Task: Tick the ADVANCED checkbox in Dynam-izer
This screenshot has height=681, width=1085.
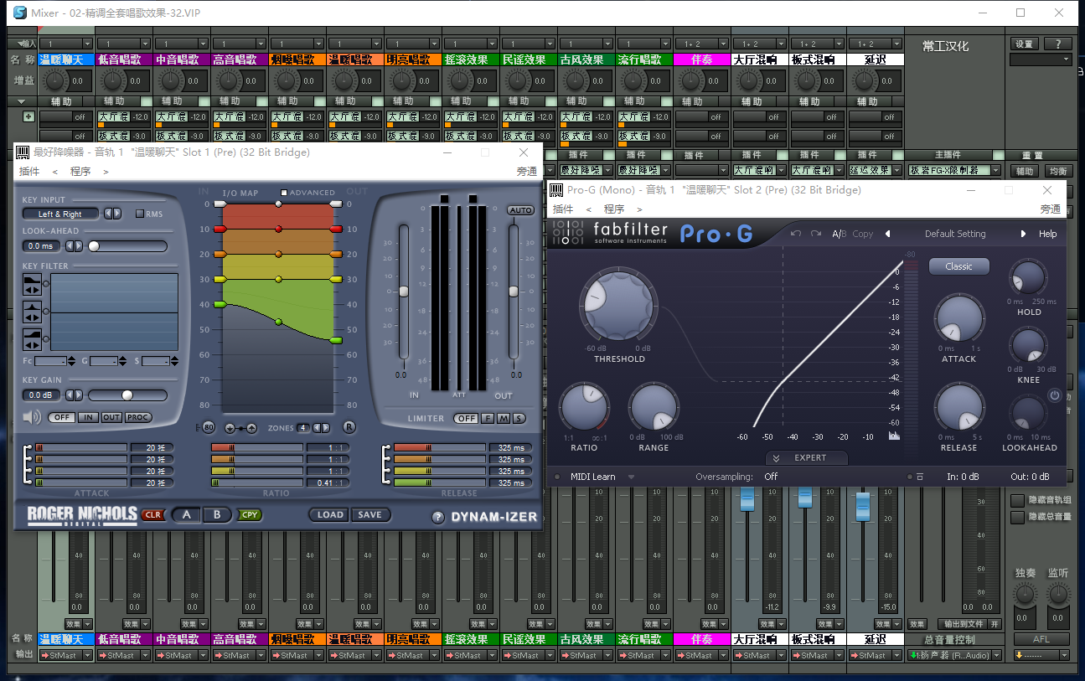Action: point(285,193)
